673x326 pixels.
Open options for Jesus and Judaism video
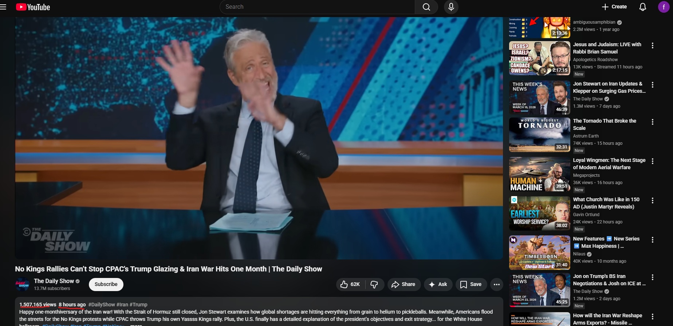652,45
